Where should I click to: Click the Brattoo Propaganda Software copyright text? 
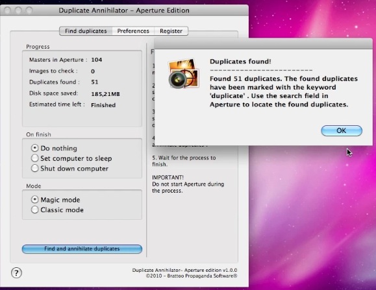[192, 276]
